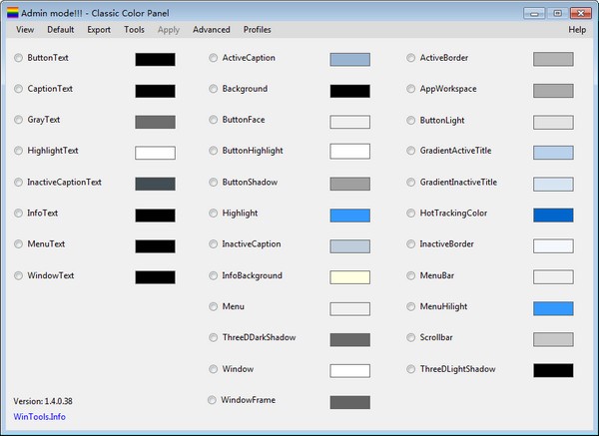Screen dimensions: 599x436
Task: Open the Tools menu
Action: (x=134, y=30)
